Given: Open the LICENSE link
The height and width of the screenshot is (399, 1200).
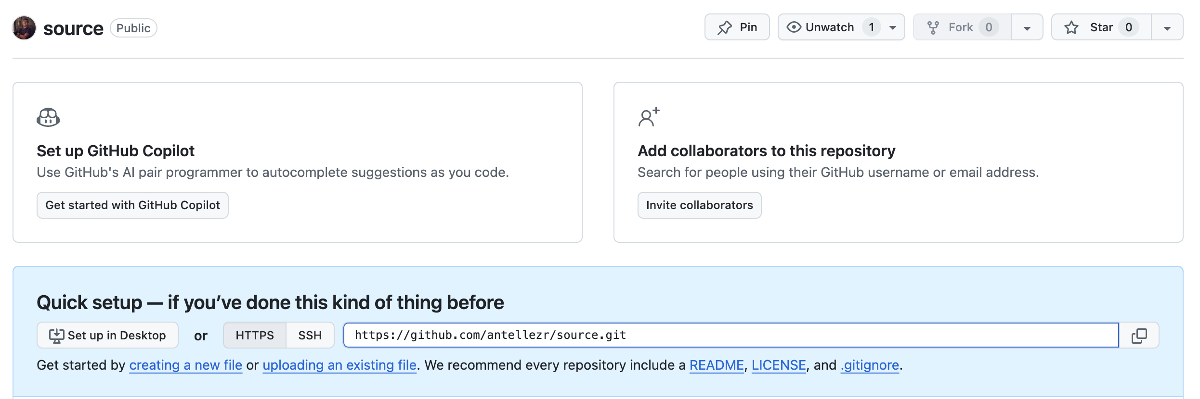Looking at the screenshot, I should [x=779, y=365].
